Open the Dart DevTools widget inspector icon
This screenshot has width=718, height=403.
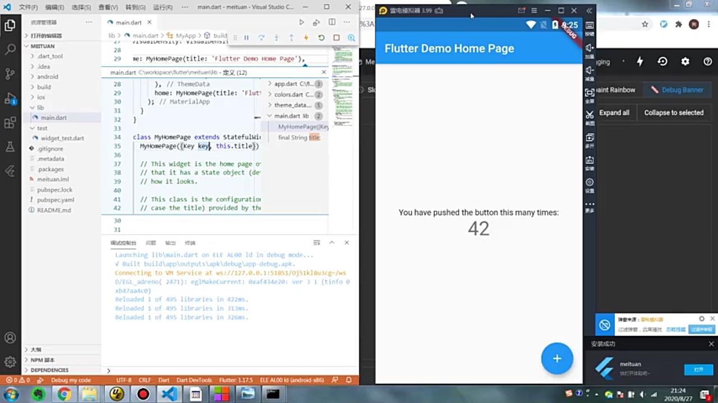coord(351,38)
